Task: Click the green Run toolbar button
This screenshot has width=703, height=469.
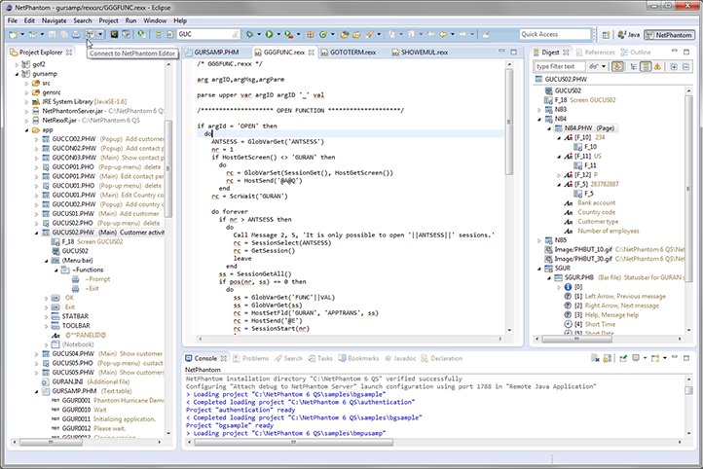Action: point(269,34)
